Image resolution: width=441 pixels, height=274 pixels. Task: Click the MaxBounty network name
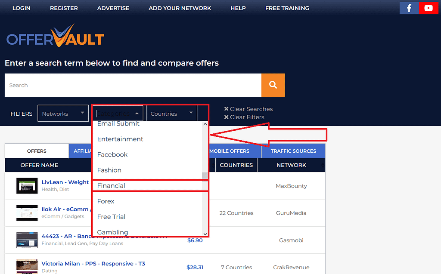pos(291,186)
